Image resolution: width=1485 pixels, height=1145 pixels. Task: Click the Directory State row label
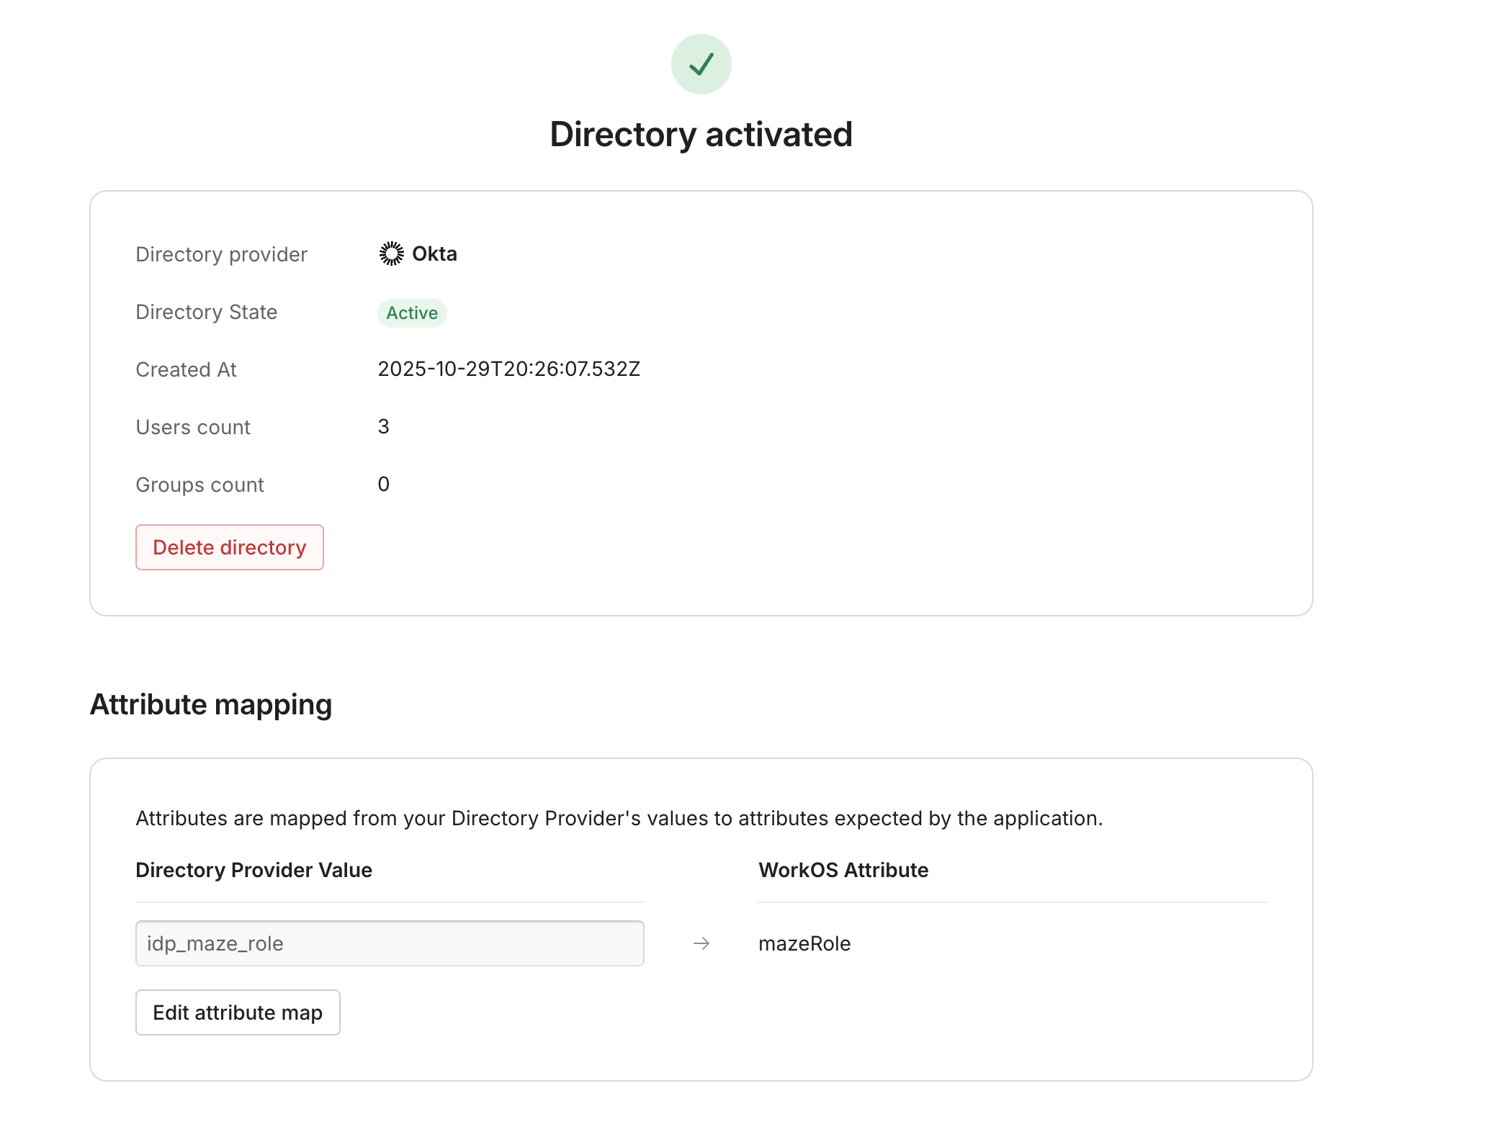coord(206,313)
